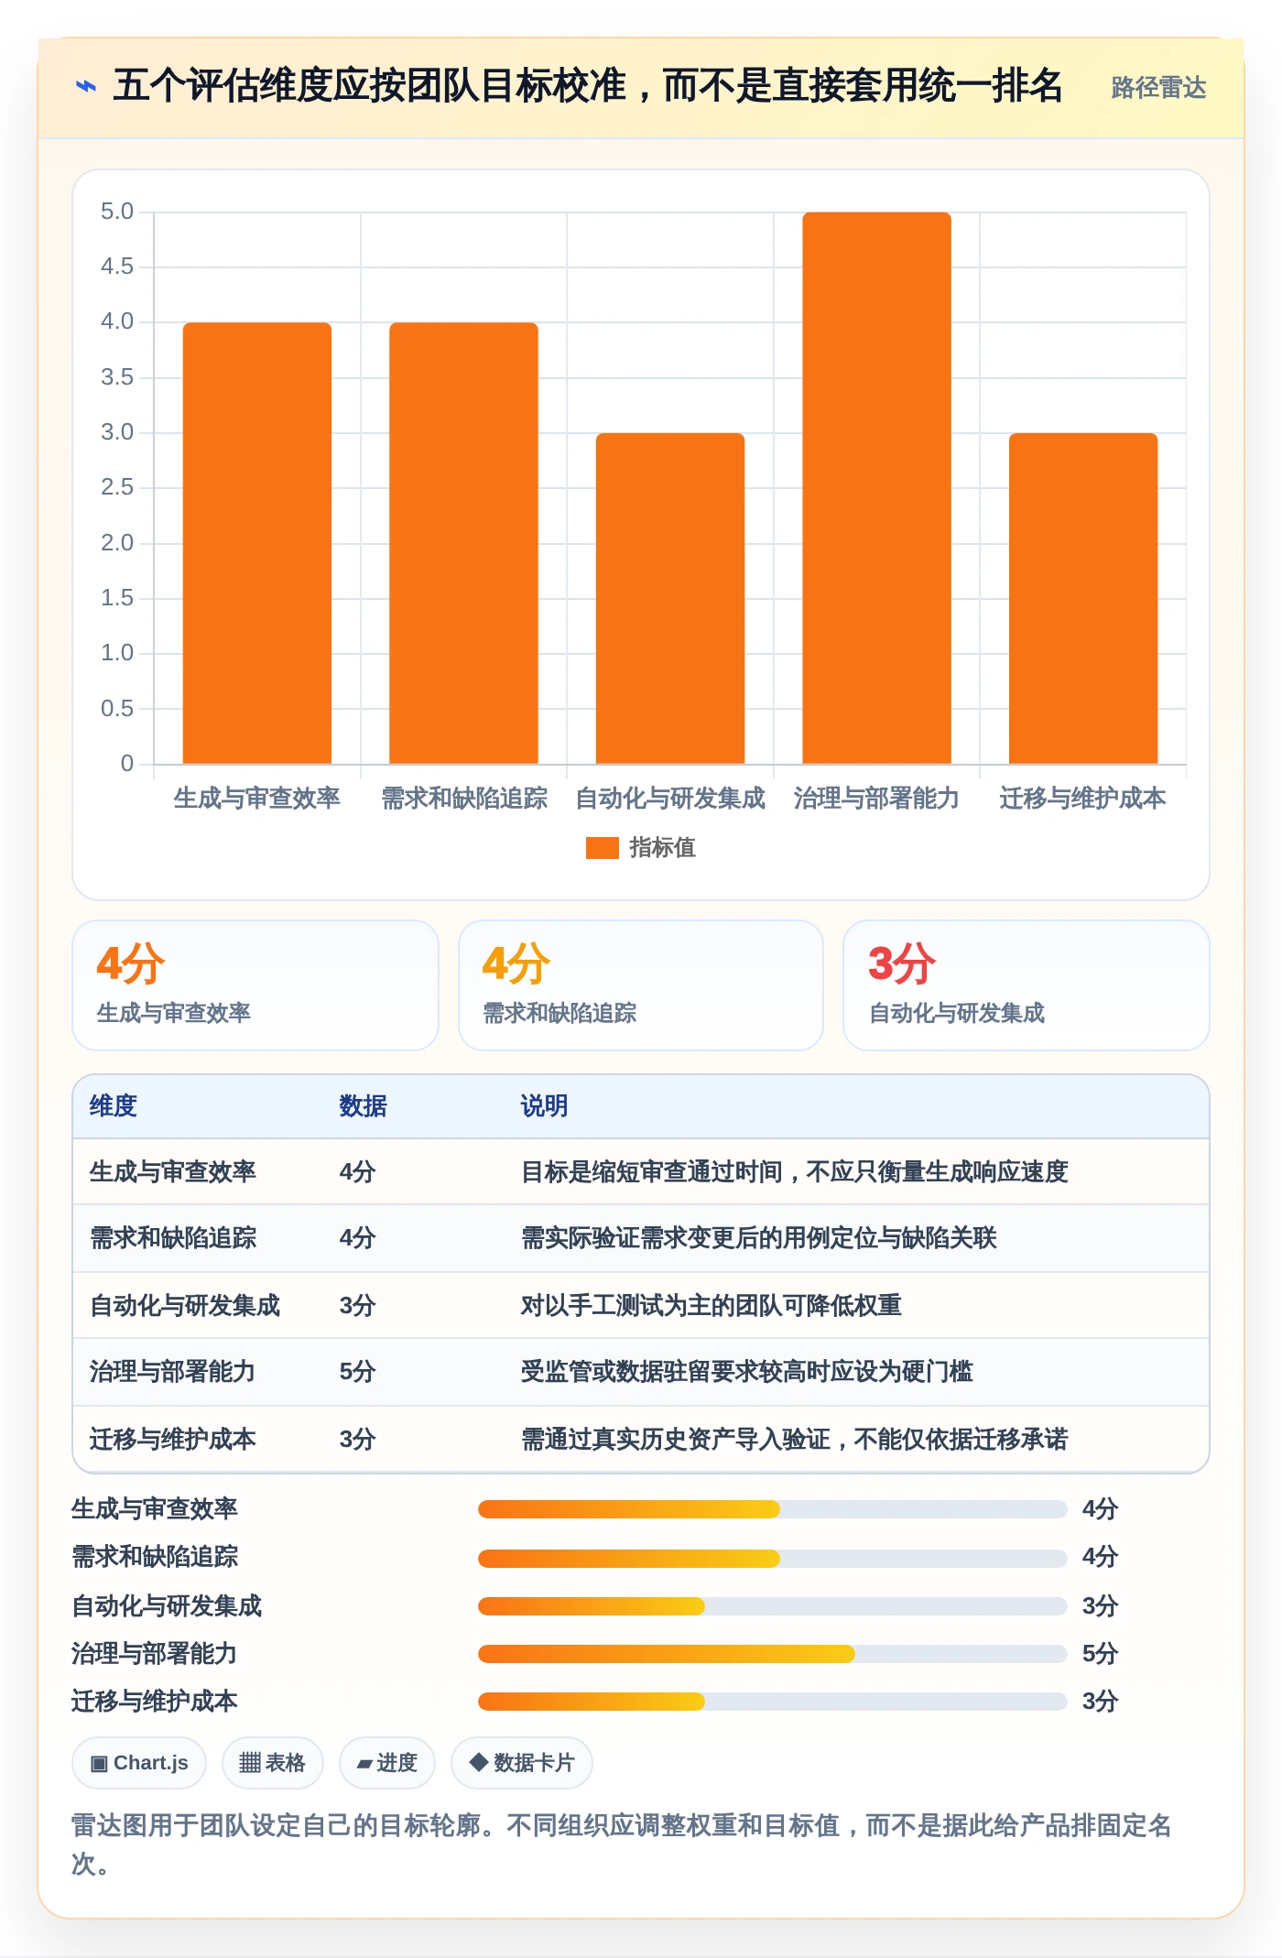The width and height of the screenshot is (1282, 1958).
Task: Click the 生成与审查效率 bar in chart
Action: 257,543
